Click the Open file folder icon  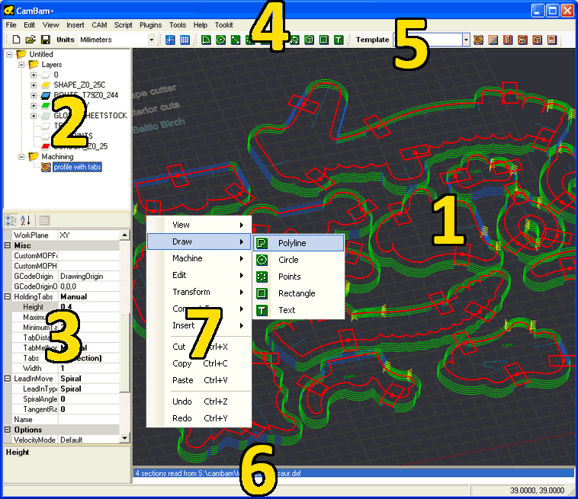tap(31, 40)
